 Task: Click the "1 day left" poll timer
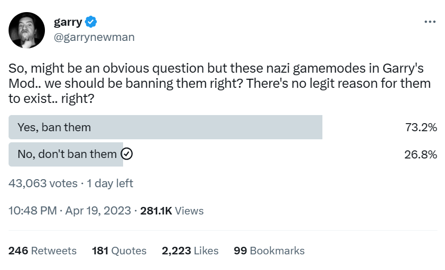point(110,183)
